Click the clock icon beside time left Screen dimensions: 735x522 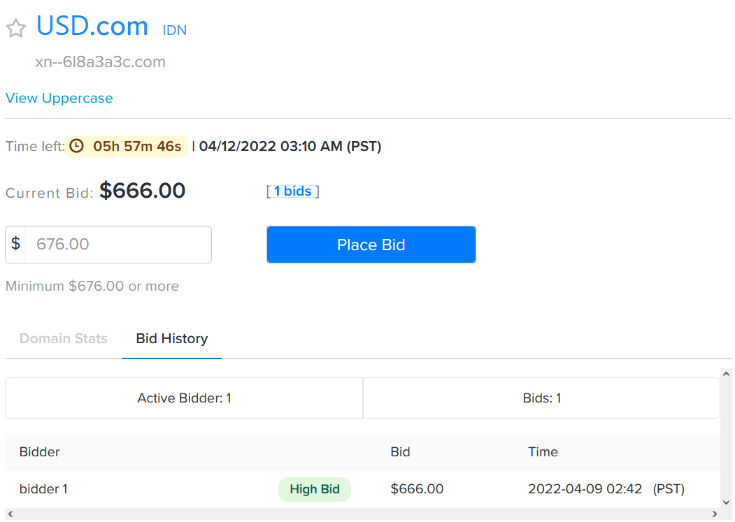click(76, 146)
